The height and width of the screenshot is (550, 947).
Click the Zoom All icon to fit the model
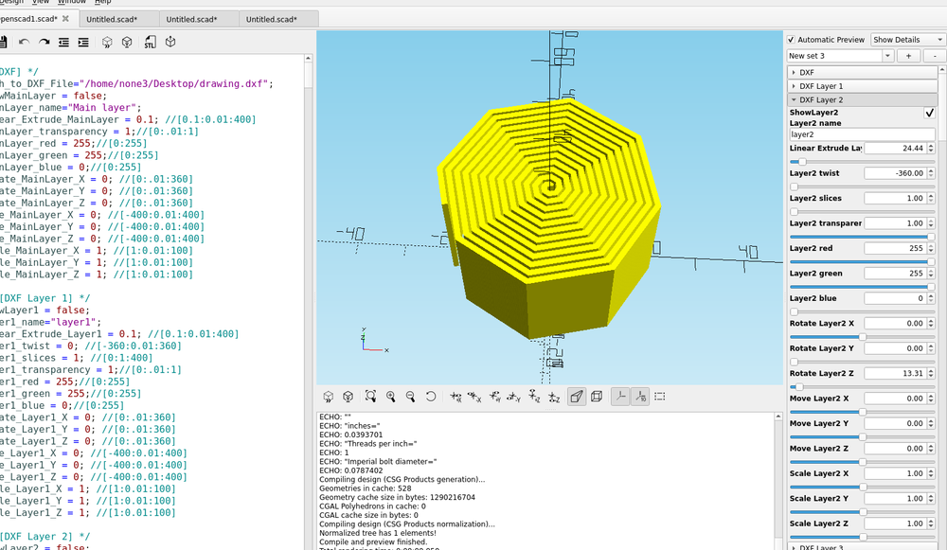coord(370,398)
